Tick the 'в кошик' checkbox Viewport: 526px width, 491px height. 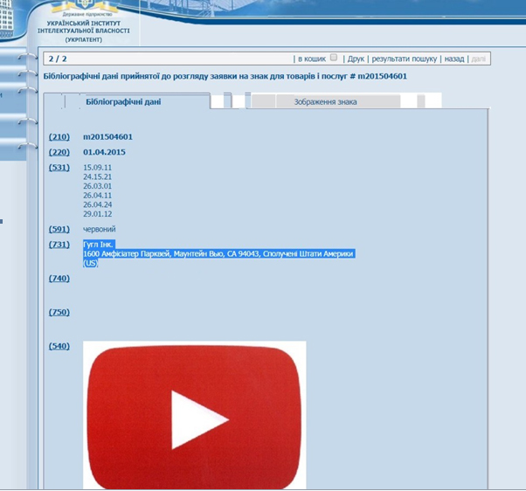334,58
